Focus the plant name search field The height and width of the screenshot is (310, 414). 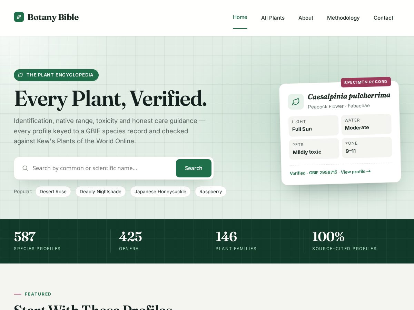[x=102, y=168]
